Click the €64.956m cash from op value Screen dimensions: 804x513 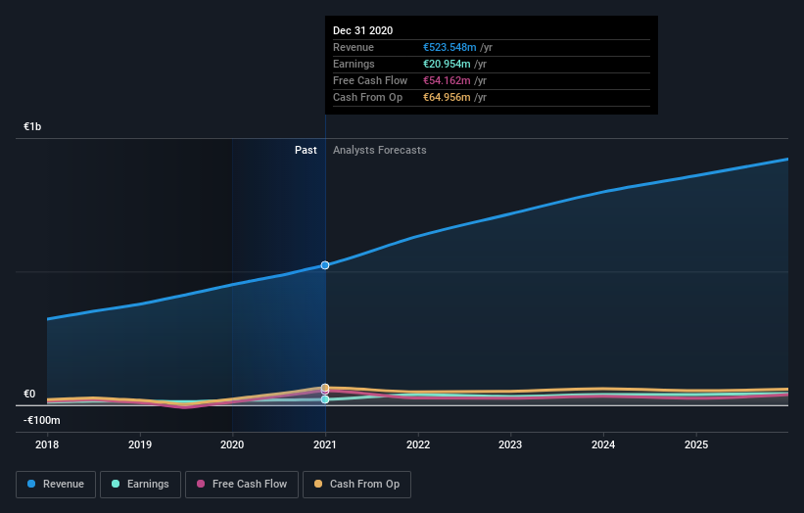(447, 97)
